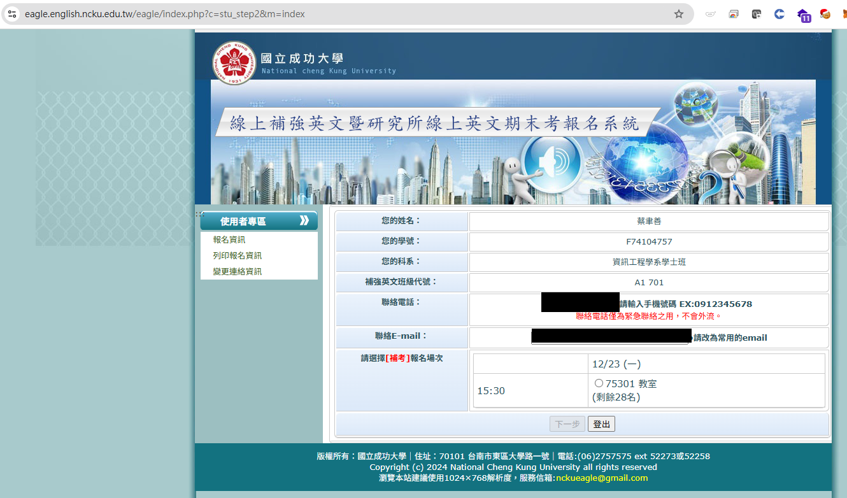Screen dimensions: 847x498
Task: Click the nckueagle@gmail.com email link
Action: point(601,478)
